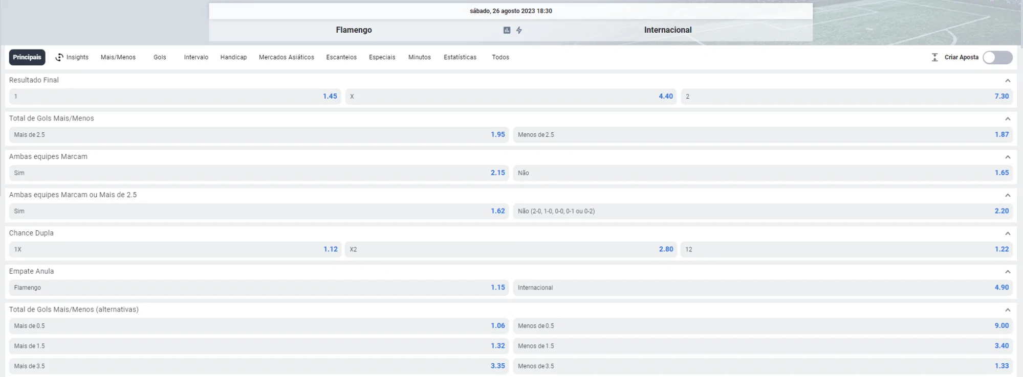The width and height of the screenshot is (1023, 377).
Task: Choose Menos de 3.5 at 1.33
Action: (763, 366)
